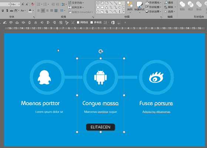Viewport: 207px width, 148px height.
Task: Increase the list indent level
Action: (58, 4)
